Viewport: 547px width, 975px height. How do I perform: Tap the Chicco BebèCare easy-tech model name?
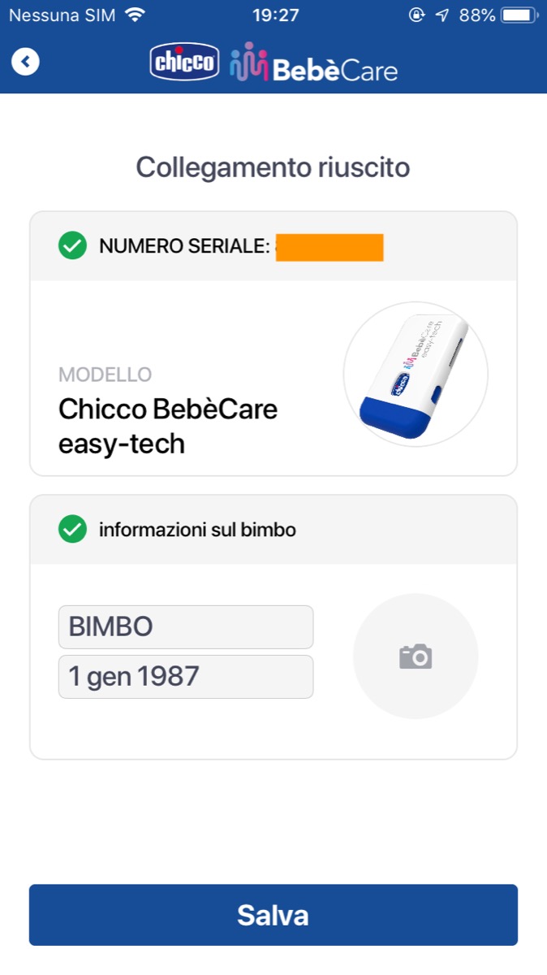[x=168, y=427]
